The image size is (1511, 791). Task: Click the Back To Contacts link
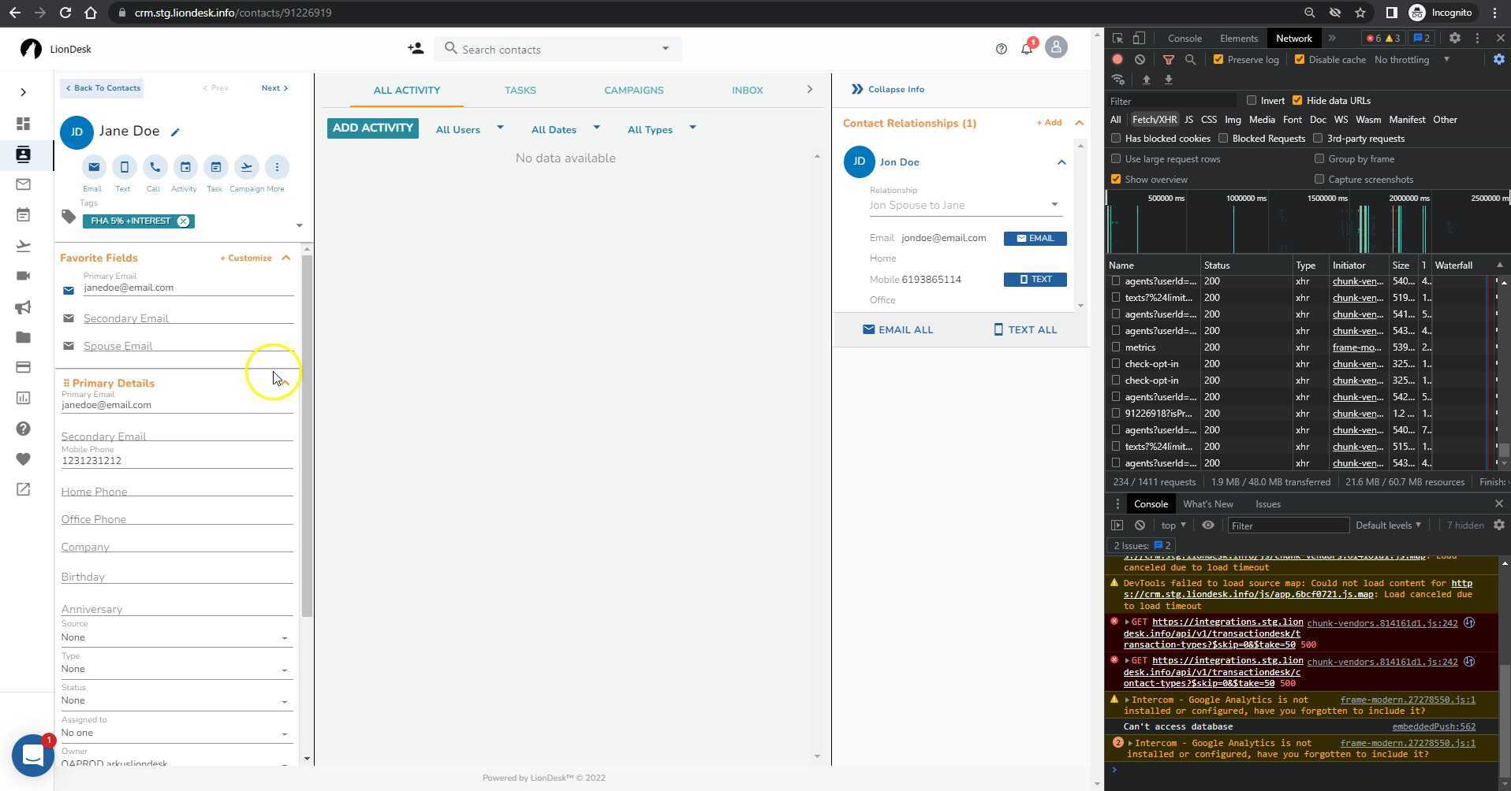103,87
